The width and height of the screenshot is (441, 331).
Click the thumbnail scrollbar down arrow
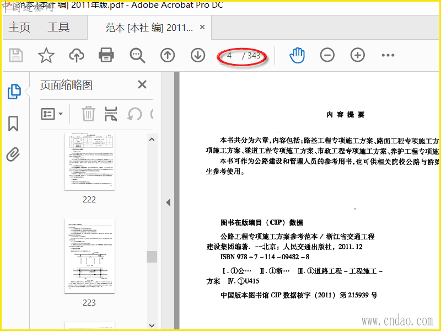[x=152, y=325]
